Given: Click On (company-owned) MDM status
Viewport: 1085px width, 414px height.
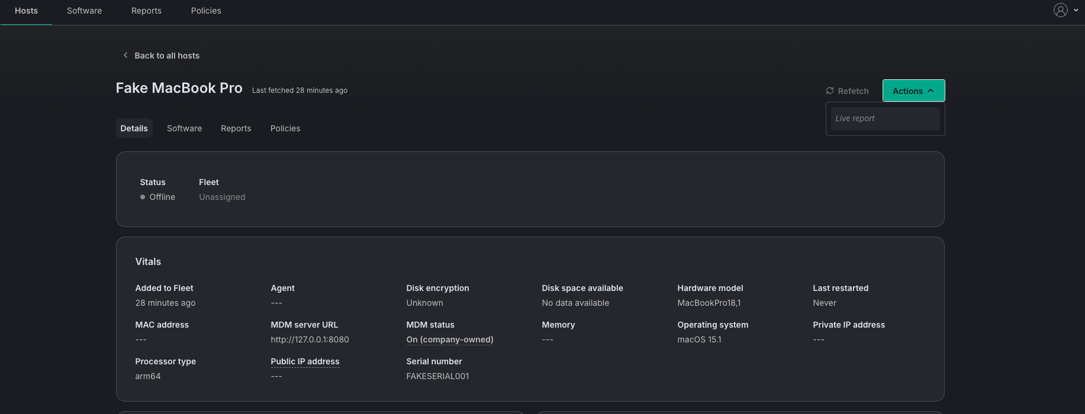Looking at the screenshot, I should (x=450, y=339).
